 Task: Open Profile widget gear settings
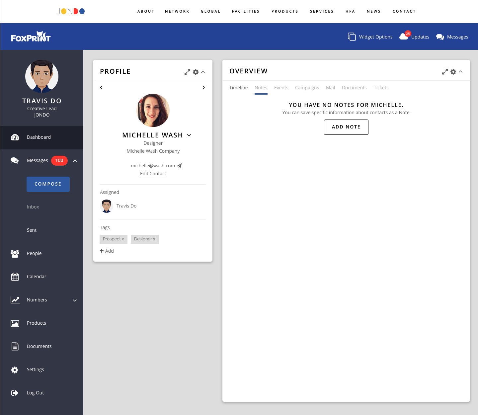[196, 72]
